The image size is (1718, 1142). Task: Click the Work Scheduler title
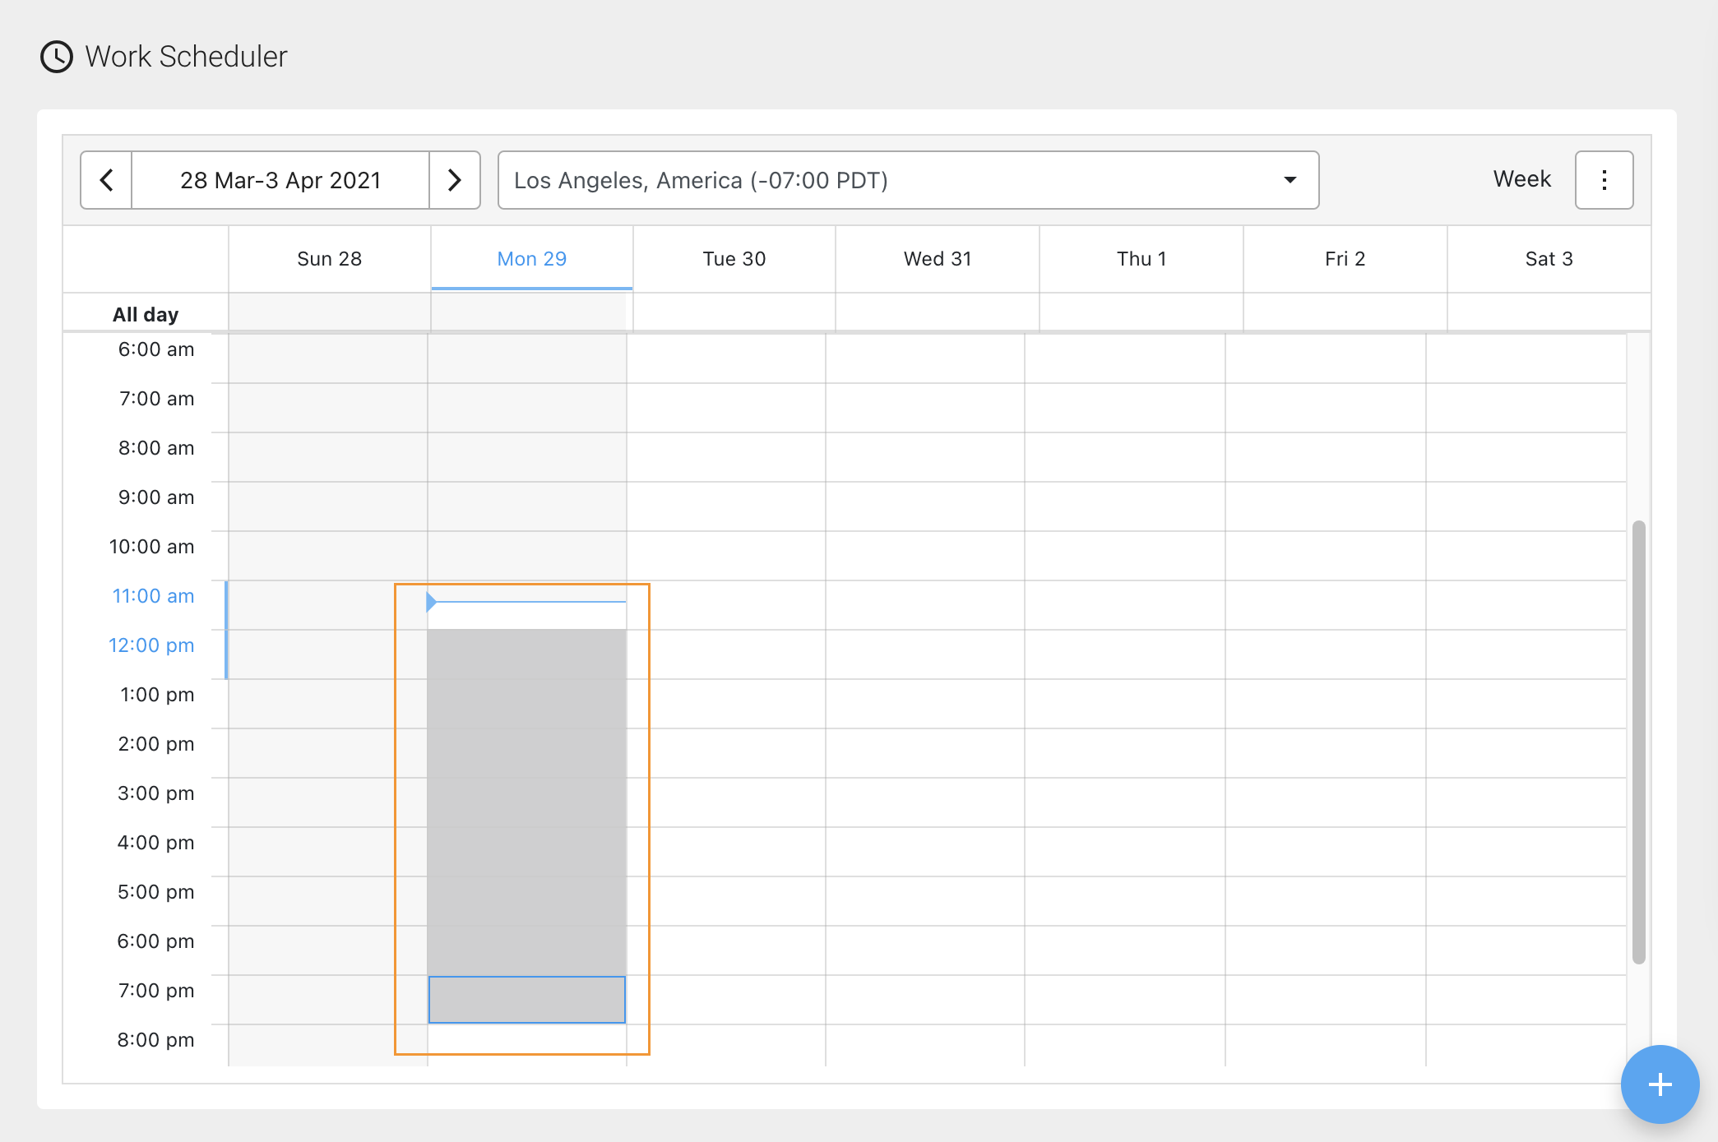point(187,57)
